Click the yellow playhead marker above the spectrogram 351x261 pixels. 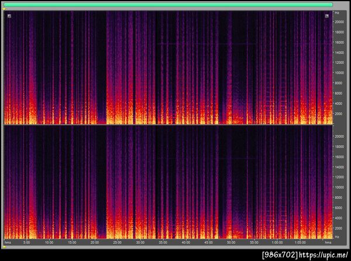4,9
